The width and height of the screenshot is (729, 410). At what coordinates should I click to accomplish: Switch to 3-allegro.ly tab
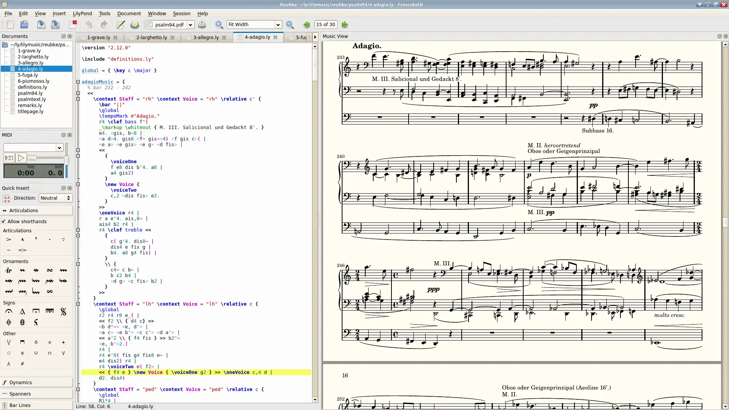206,36
